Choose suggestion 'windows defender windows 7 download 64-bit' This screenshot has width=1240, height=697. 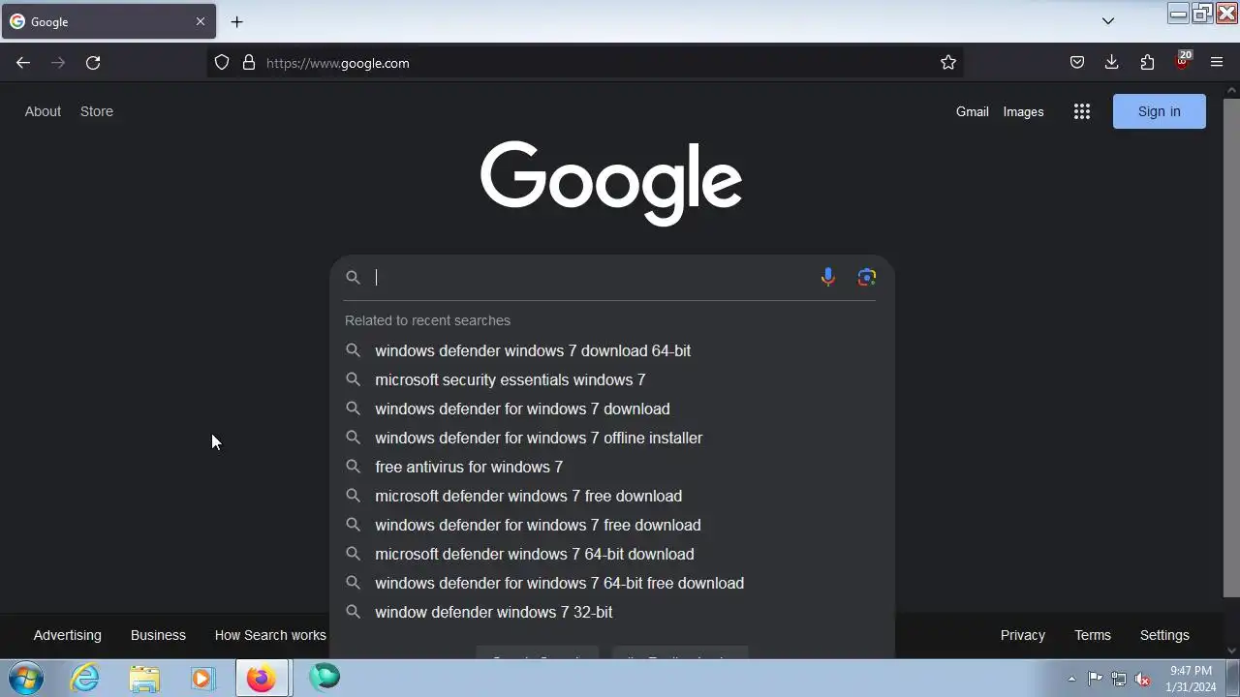click(612, 350)
